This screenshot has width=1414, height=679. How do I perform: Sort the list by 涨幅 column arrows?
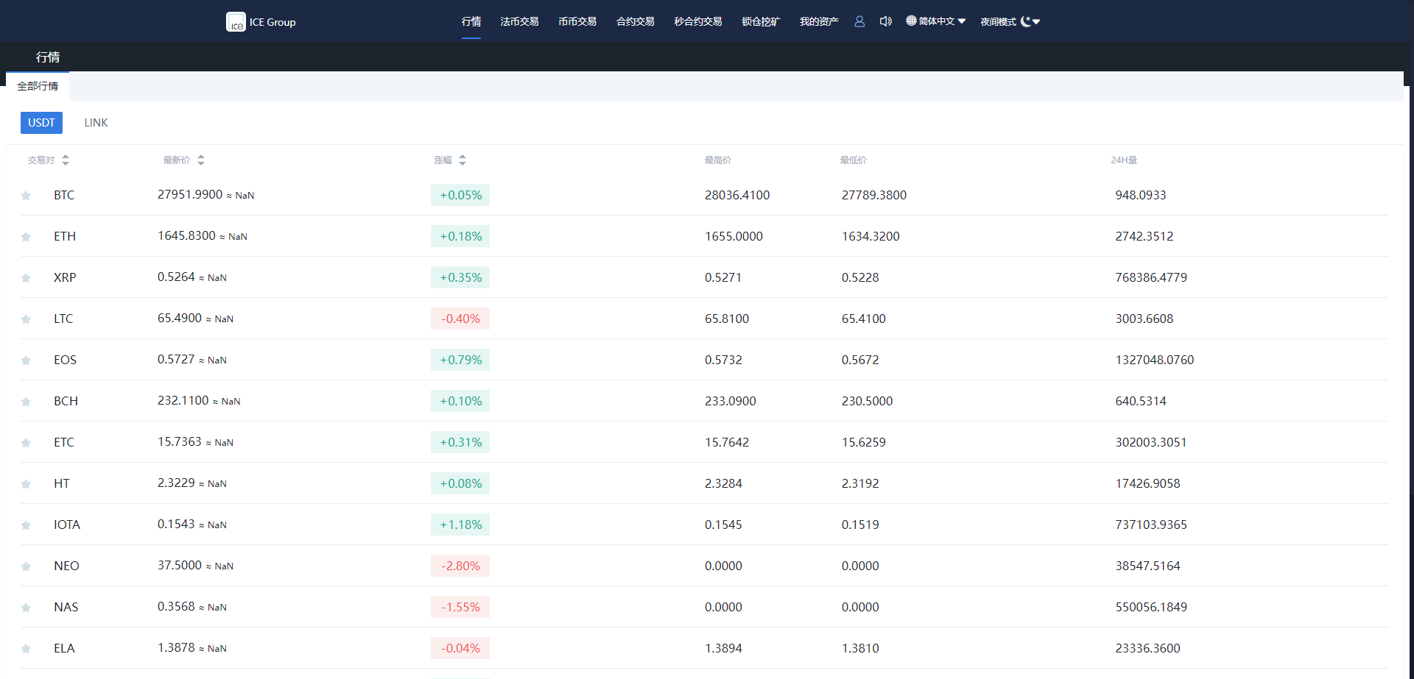coord(462,160)
